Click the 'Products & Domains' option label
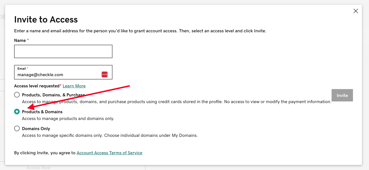 click(x=42, y=112)
